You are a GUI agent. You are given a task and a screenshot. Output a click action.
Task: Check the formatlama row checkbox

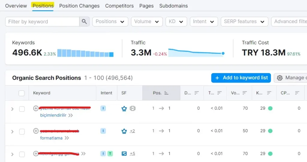tap(22, 132)
